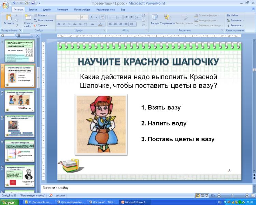256x205 pixels.
Task: Toggle Bold (Ж) formatting
Action: point(59,24)
